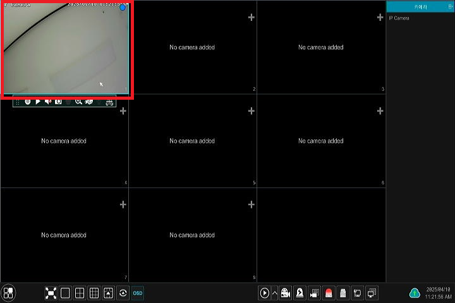Click the date and time display
Screen dimensions: 455x303
438,293
